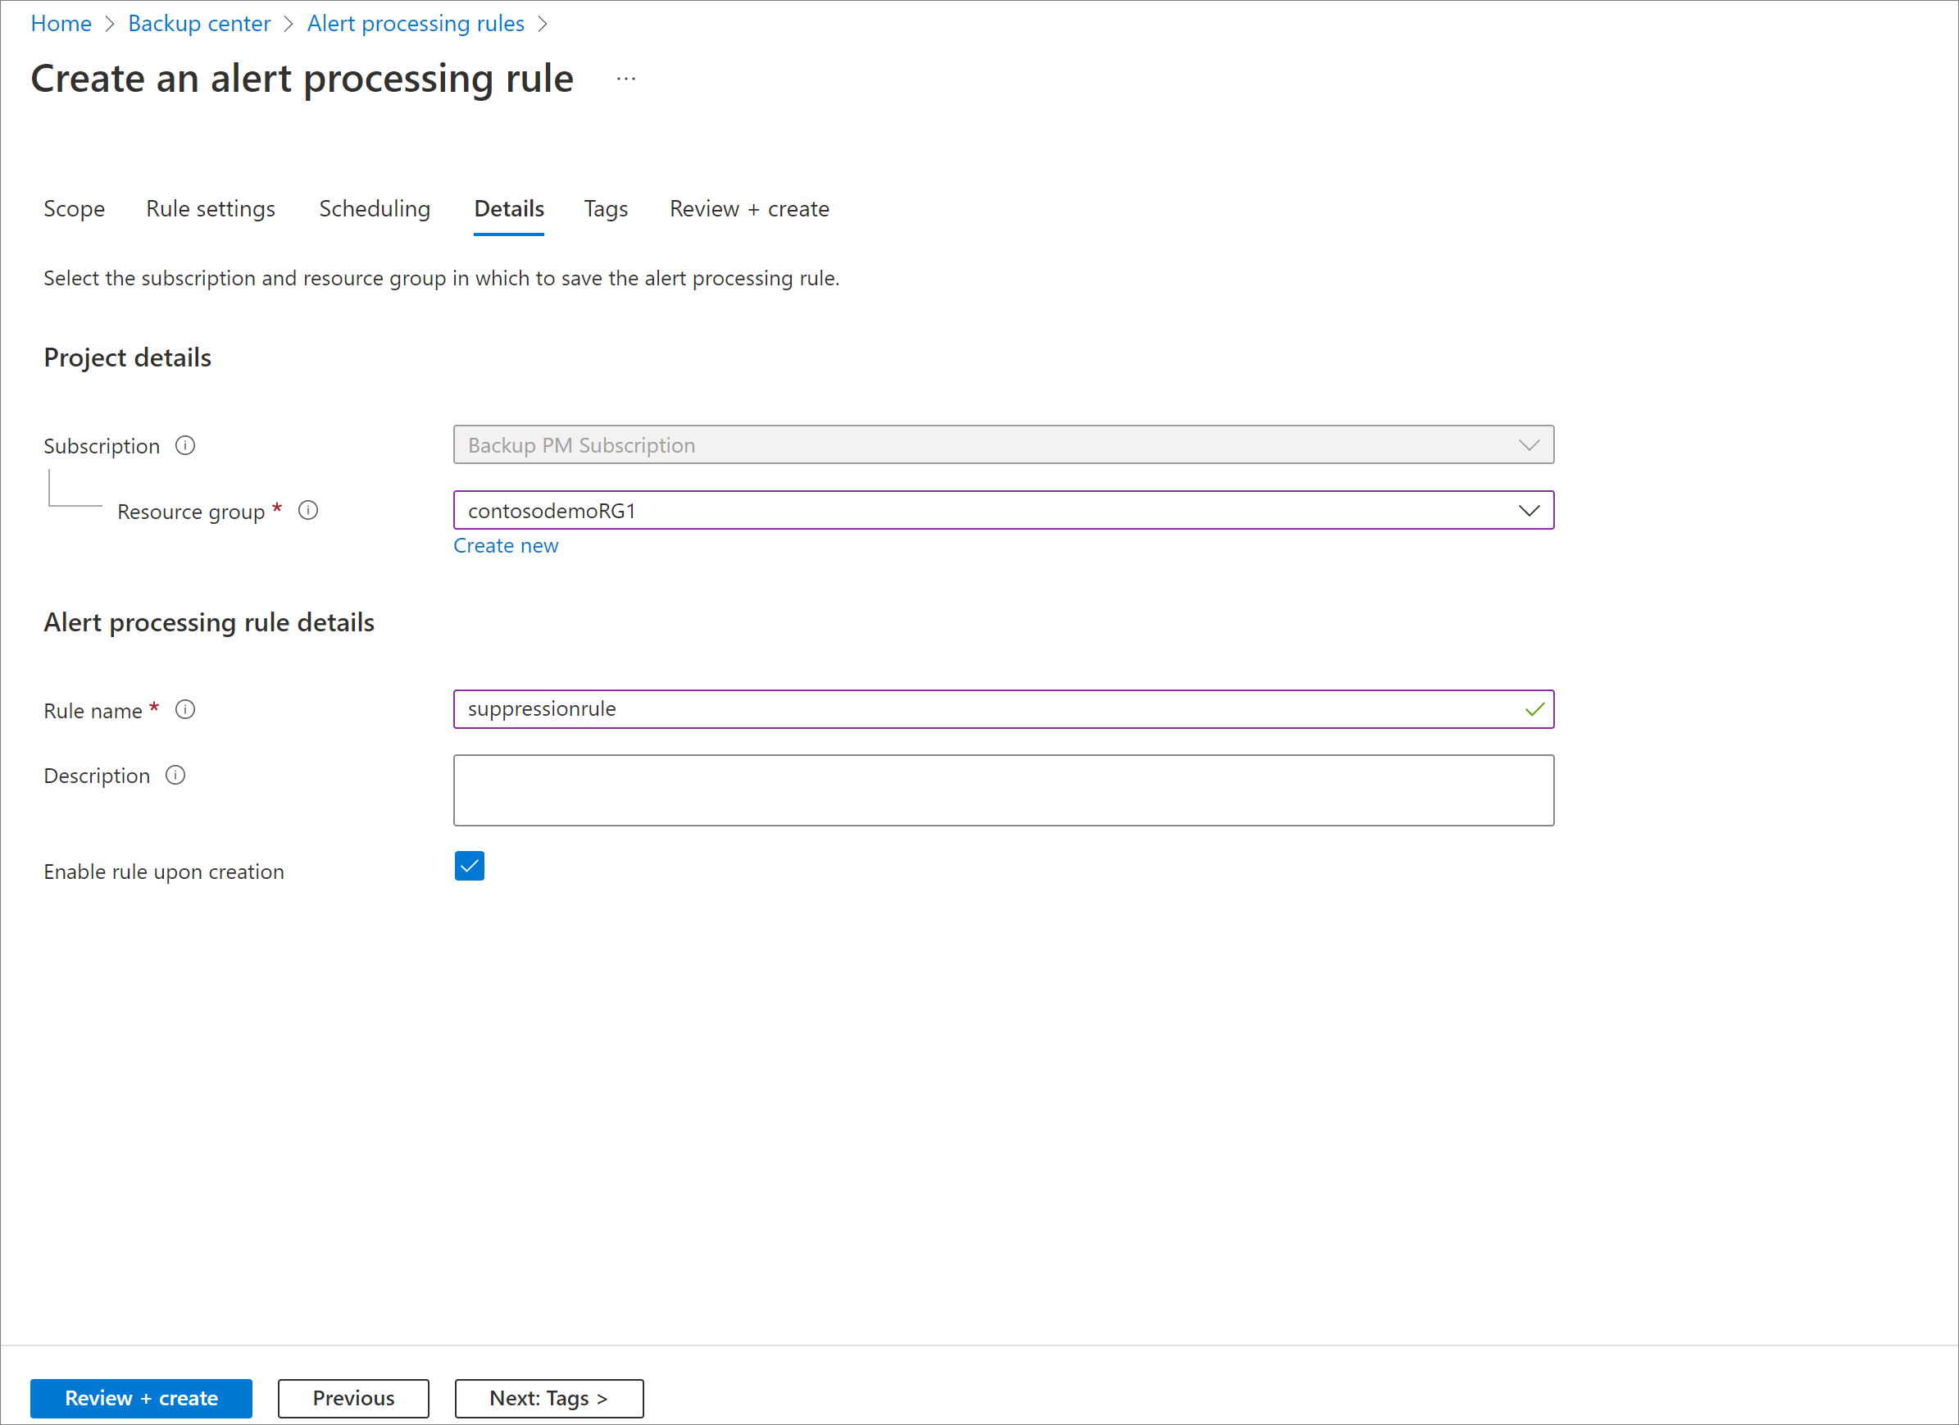Image resolution: width=1959 pixels, height=1425 pixels.
Task: Click the Scheduling tab
Action: [374, 208]
